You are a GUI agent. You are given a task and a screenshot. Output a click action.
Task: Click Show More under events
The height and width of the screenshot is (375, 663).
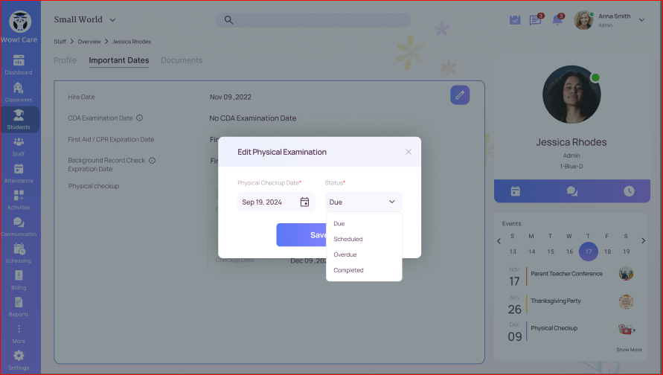click(629, 350)
